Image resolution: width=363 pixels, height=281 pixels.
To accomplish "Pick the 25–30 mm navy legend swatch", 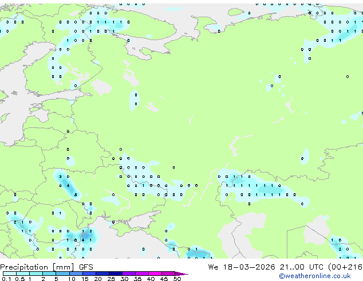I will 115,274.
